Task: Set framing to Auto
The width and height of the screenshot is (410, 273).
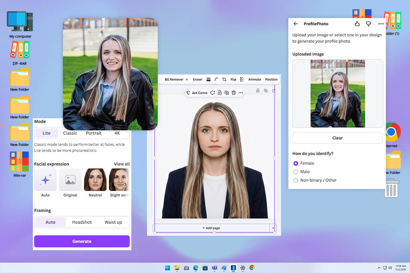Action: [50, 222]
